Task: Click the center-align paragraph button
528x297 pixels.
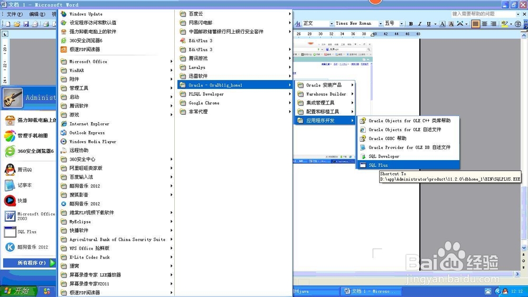Action: tap(484, 24)
